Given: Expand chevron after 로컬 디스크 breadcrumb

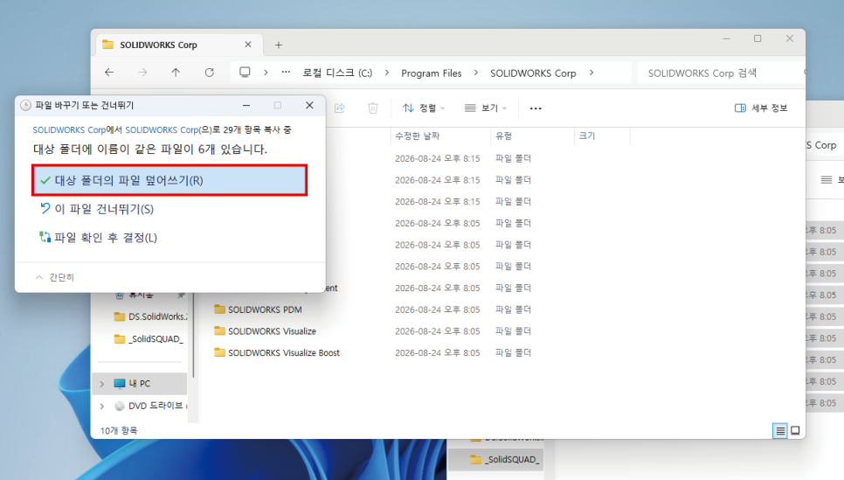Looking at the screenshot, I should (387, 73).
